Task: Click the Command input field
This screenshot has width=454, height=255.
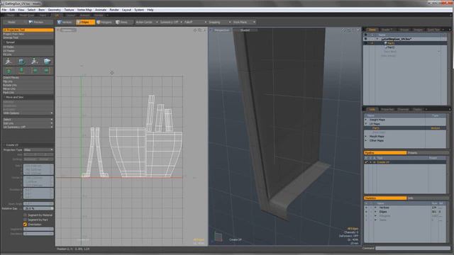Action: 413,248
